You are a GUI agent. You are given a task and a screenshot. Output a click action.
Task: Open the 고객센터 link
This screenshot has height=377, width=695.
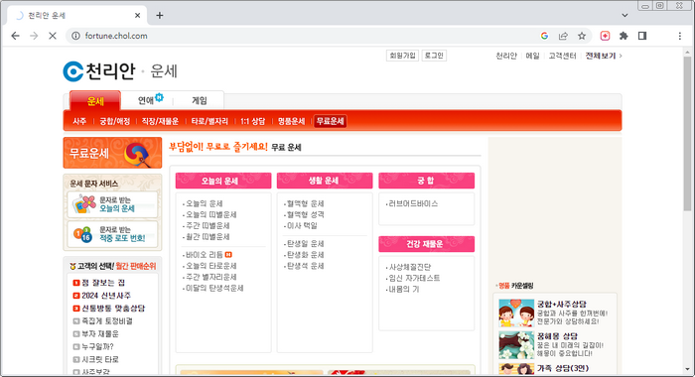[x=562, y=56]
